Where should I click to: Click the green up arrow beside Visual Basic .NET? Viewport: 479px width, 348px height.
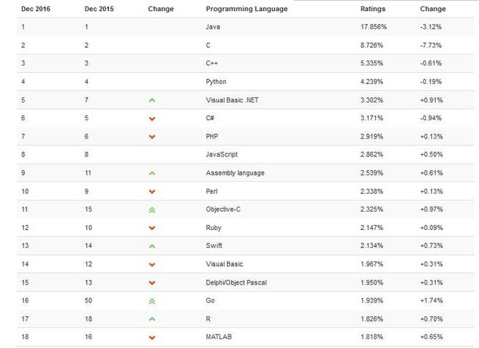point(152,100)
